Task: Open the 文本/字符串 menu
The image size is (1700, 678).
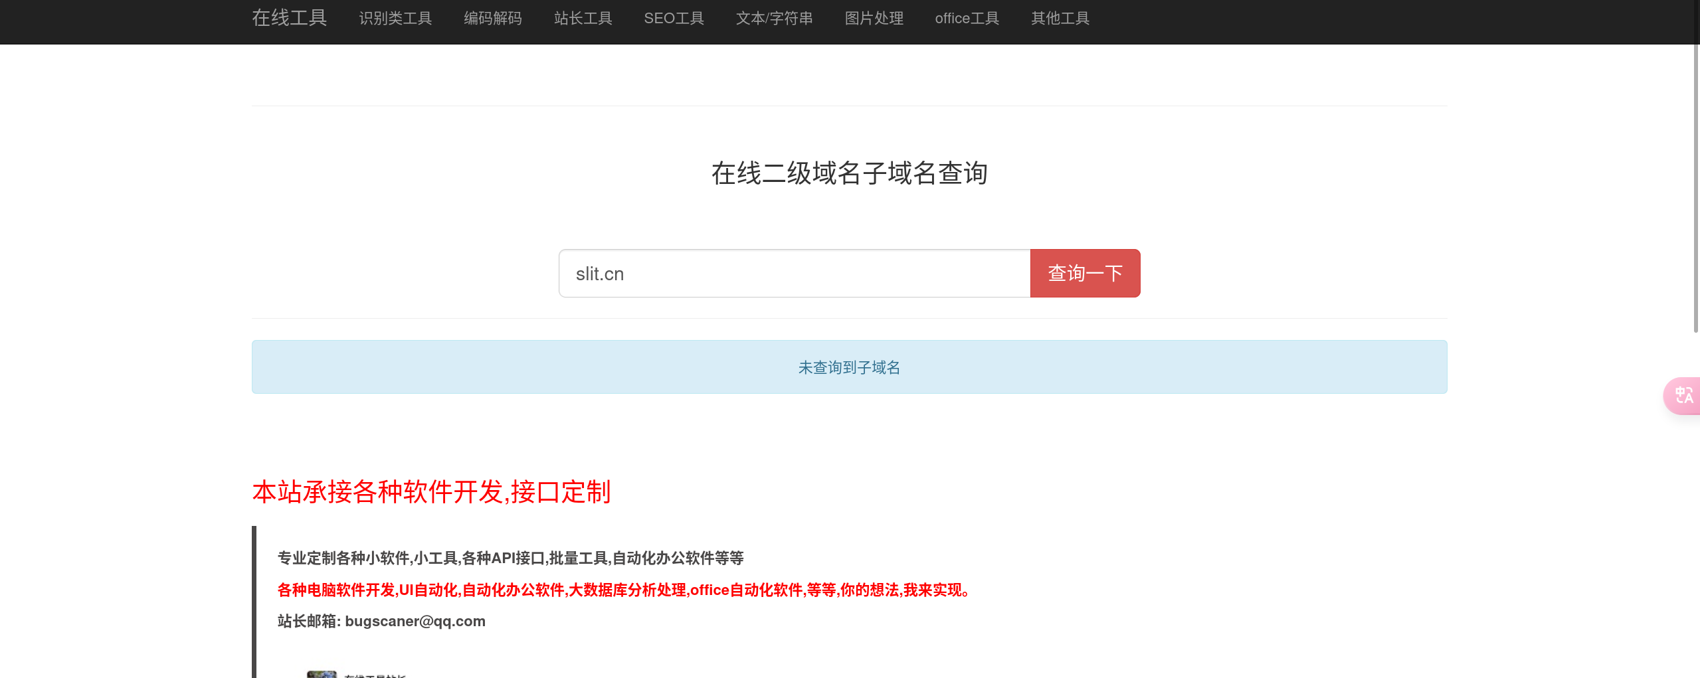Action: [774, 19]
